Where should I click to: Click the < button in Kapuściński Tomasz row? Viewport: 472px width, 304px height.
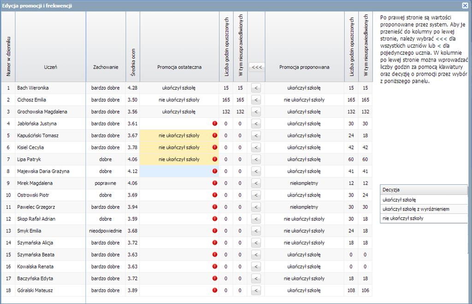click(x=256, y=135)
